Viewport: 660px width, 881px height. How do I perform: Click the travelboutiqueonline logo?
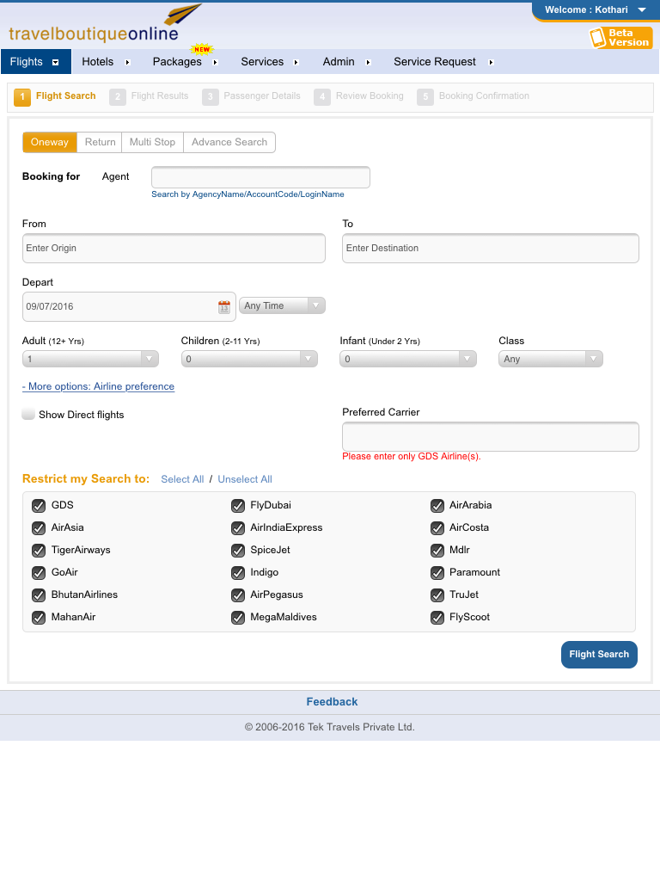(104, 24)
